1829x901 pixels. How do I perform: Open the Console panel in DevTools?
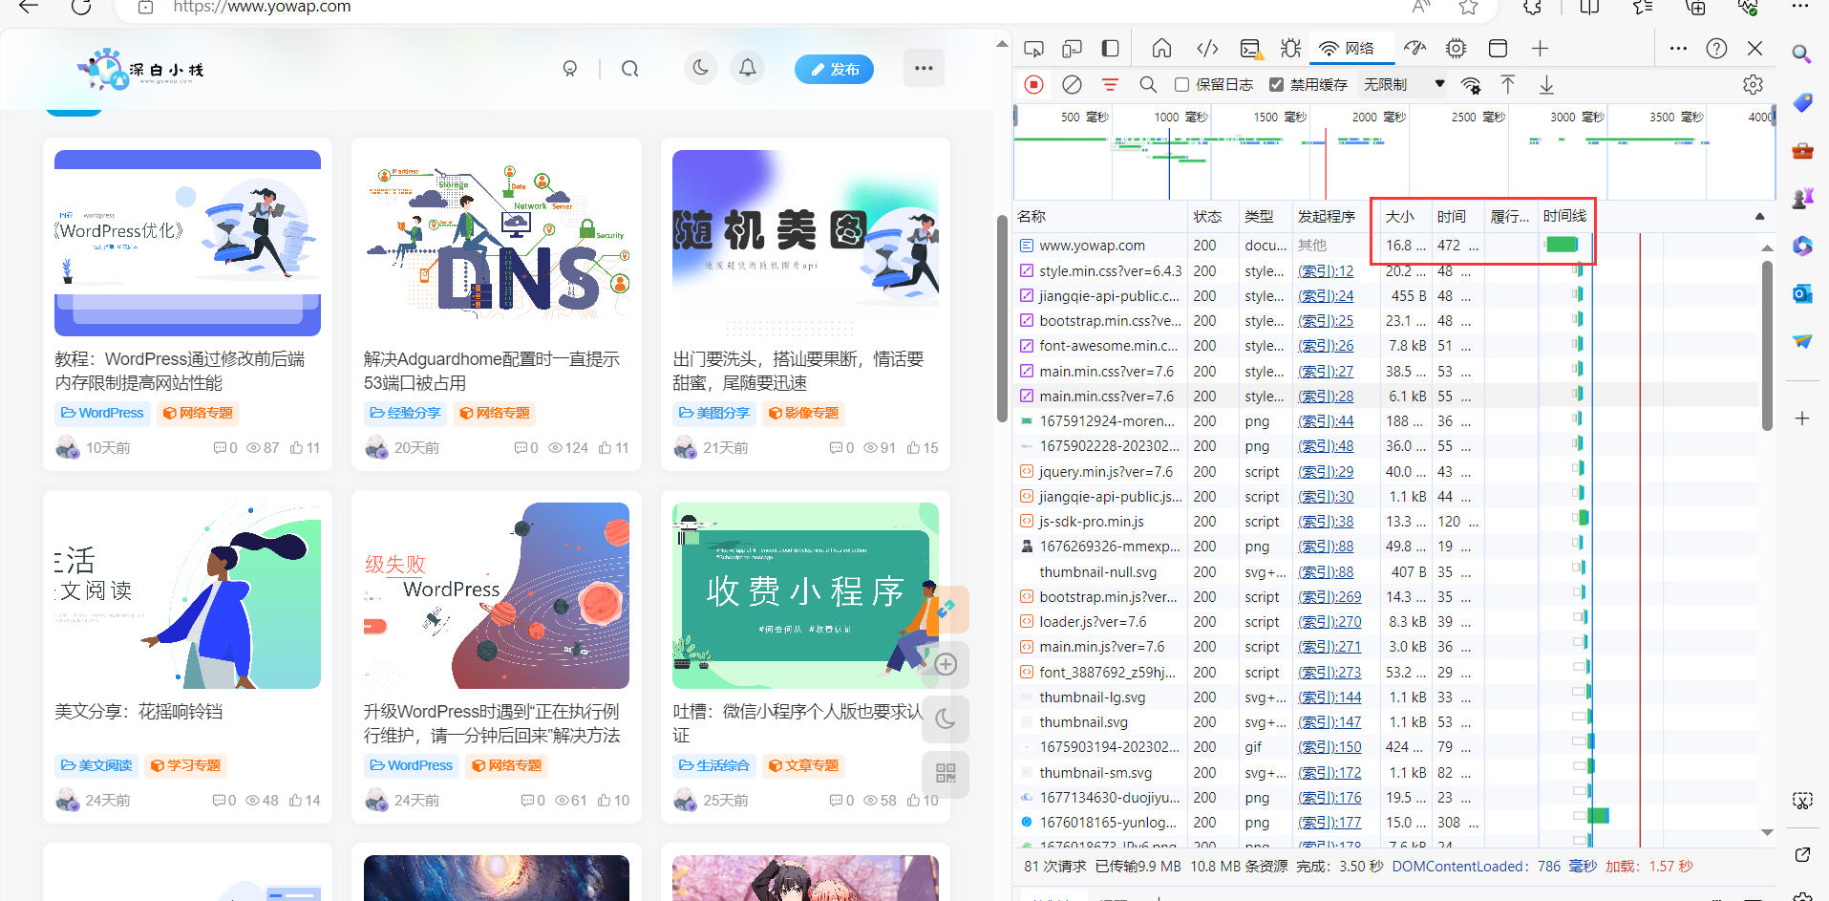coord(1248,48)
